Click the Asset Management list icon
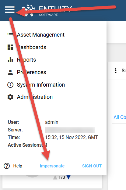 click(10, 35)
